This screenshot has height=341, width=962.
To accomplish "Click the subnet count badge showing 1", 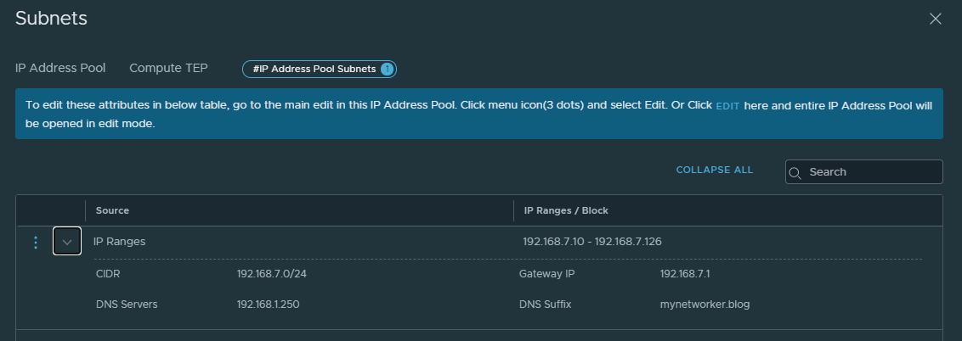I will click(387, 69).
